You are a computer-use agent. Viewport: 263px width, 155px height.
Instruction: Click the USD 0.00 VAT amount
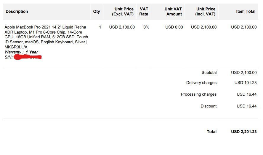tap(174, 27)
